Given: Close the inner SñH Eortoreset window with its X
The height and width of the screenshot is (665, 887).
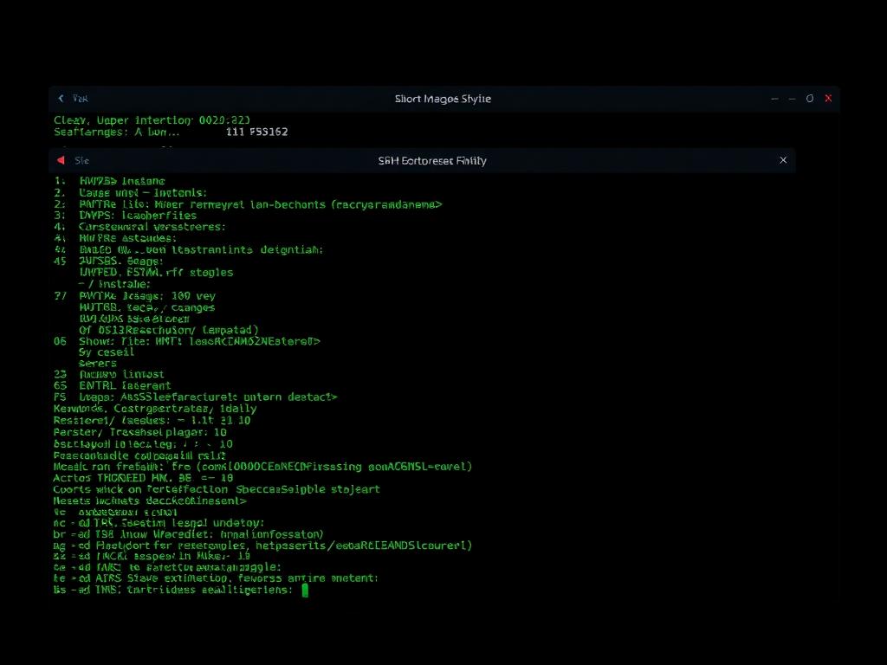Looking at the screenshot, I should [783, 160].
